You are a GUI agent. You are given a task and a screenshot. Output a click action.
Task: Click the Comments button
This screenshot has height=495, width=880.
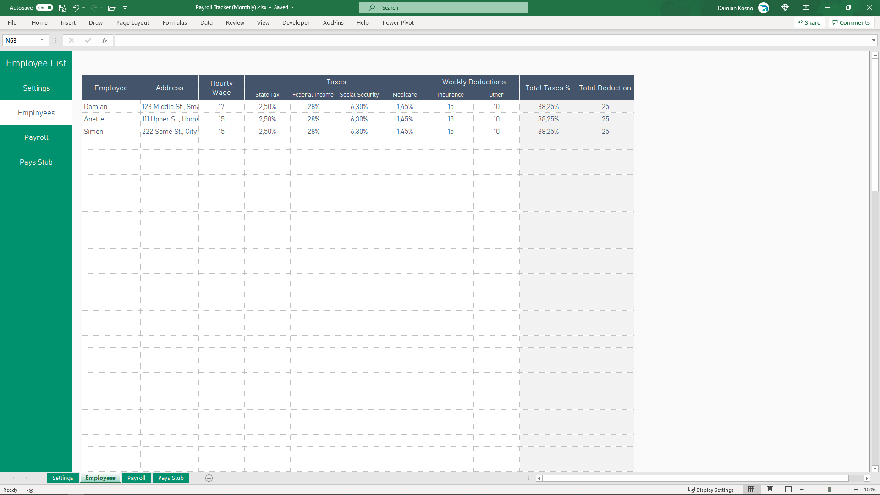pos(851,22)
